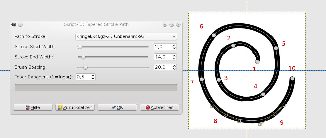Screen dimensions: 326x138
Task: Click the Stroke End Width label
Action: [x=34, y=57]
